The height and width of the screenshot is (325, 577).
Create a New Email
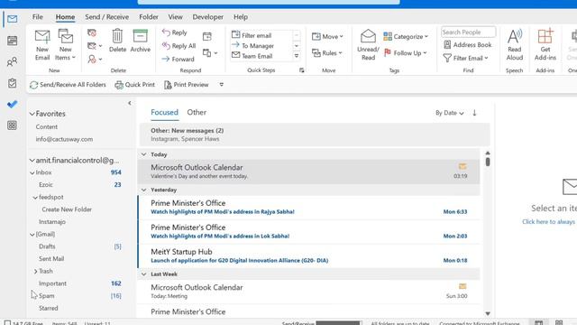point(42,45)
